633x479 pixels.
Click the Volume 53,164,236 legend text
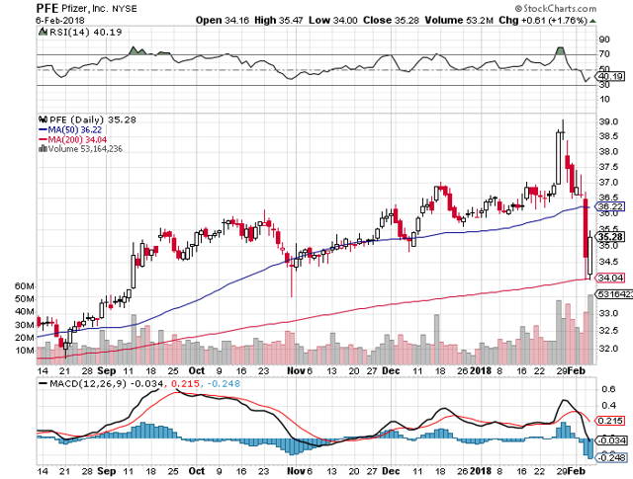[85, 149]
